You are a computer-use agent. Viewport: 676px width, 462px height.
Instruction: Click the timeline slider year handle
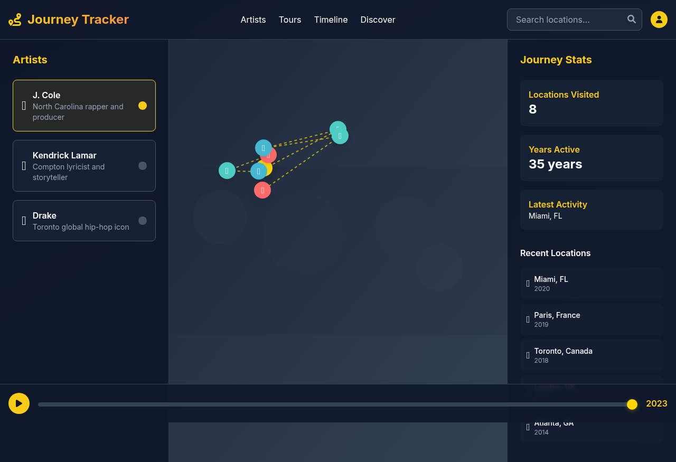[632, 404]
